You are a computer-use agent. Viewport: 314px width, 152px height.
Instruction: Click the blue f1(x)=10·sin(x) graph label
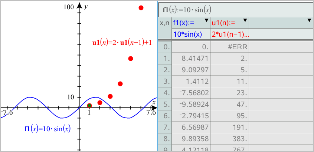click(x=47, y=129)
